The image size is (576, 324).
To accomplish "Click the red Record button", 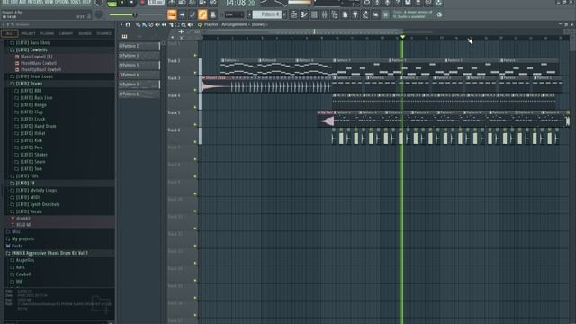I will (142, 3).
